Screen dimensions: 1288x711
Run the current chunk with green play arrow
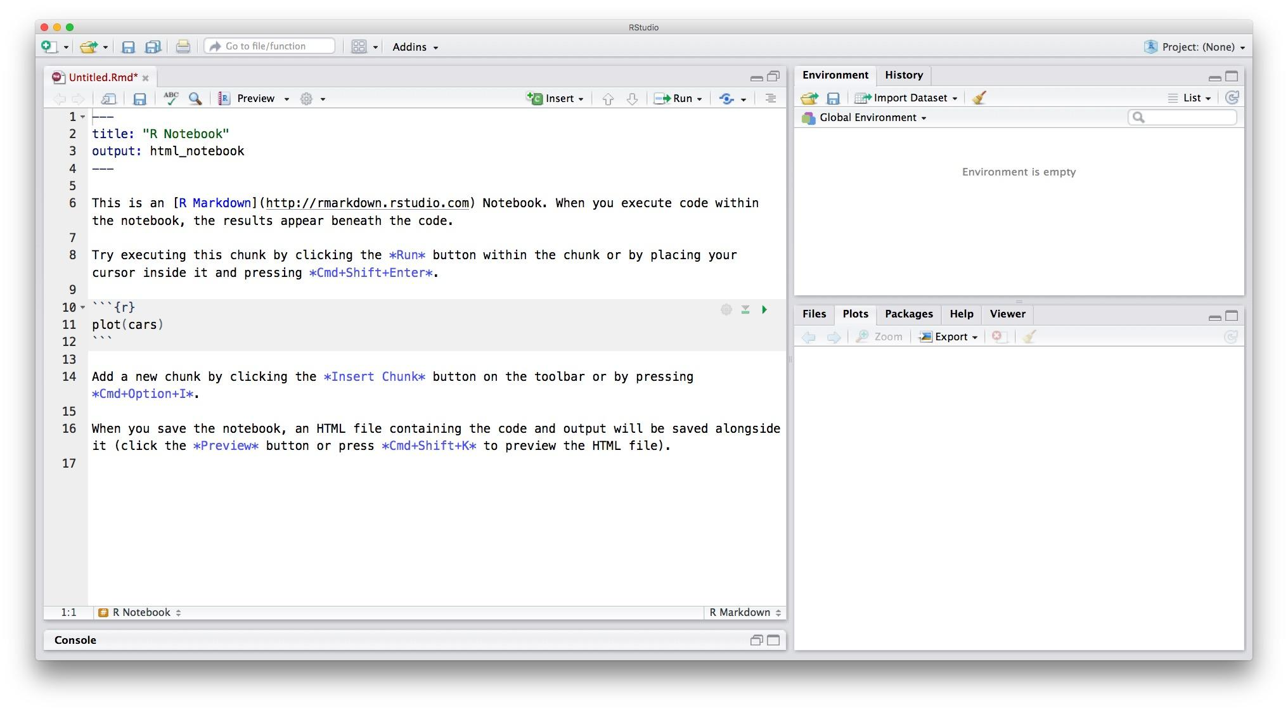764,310
